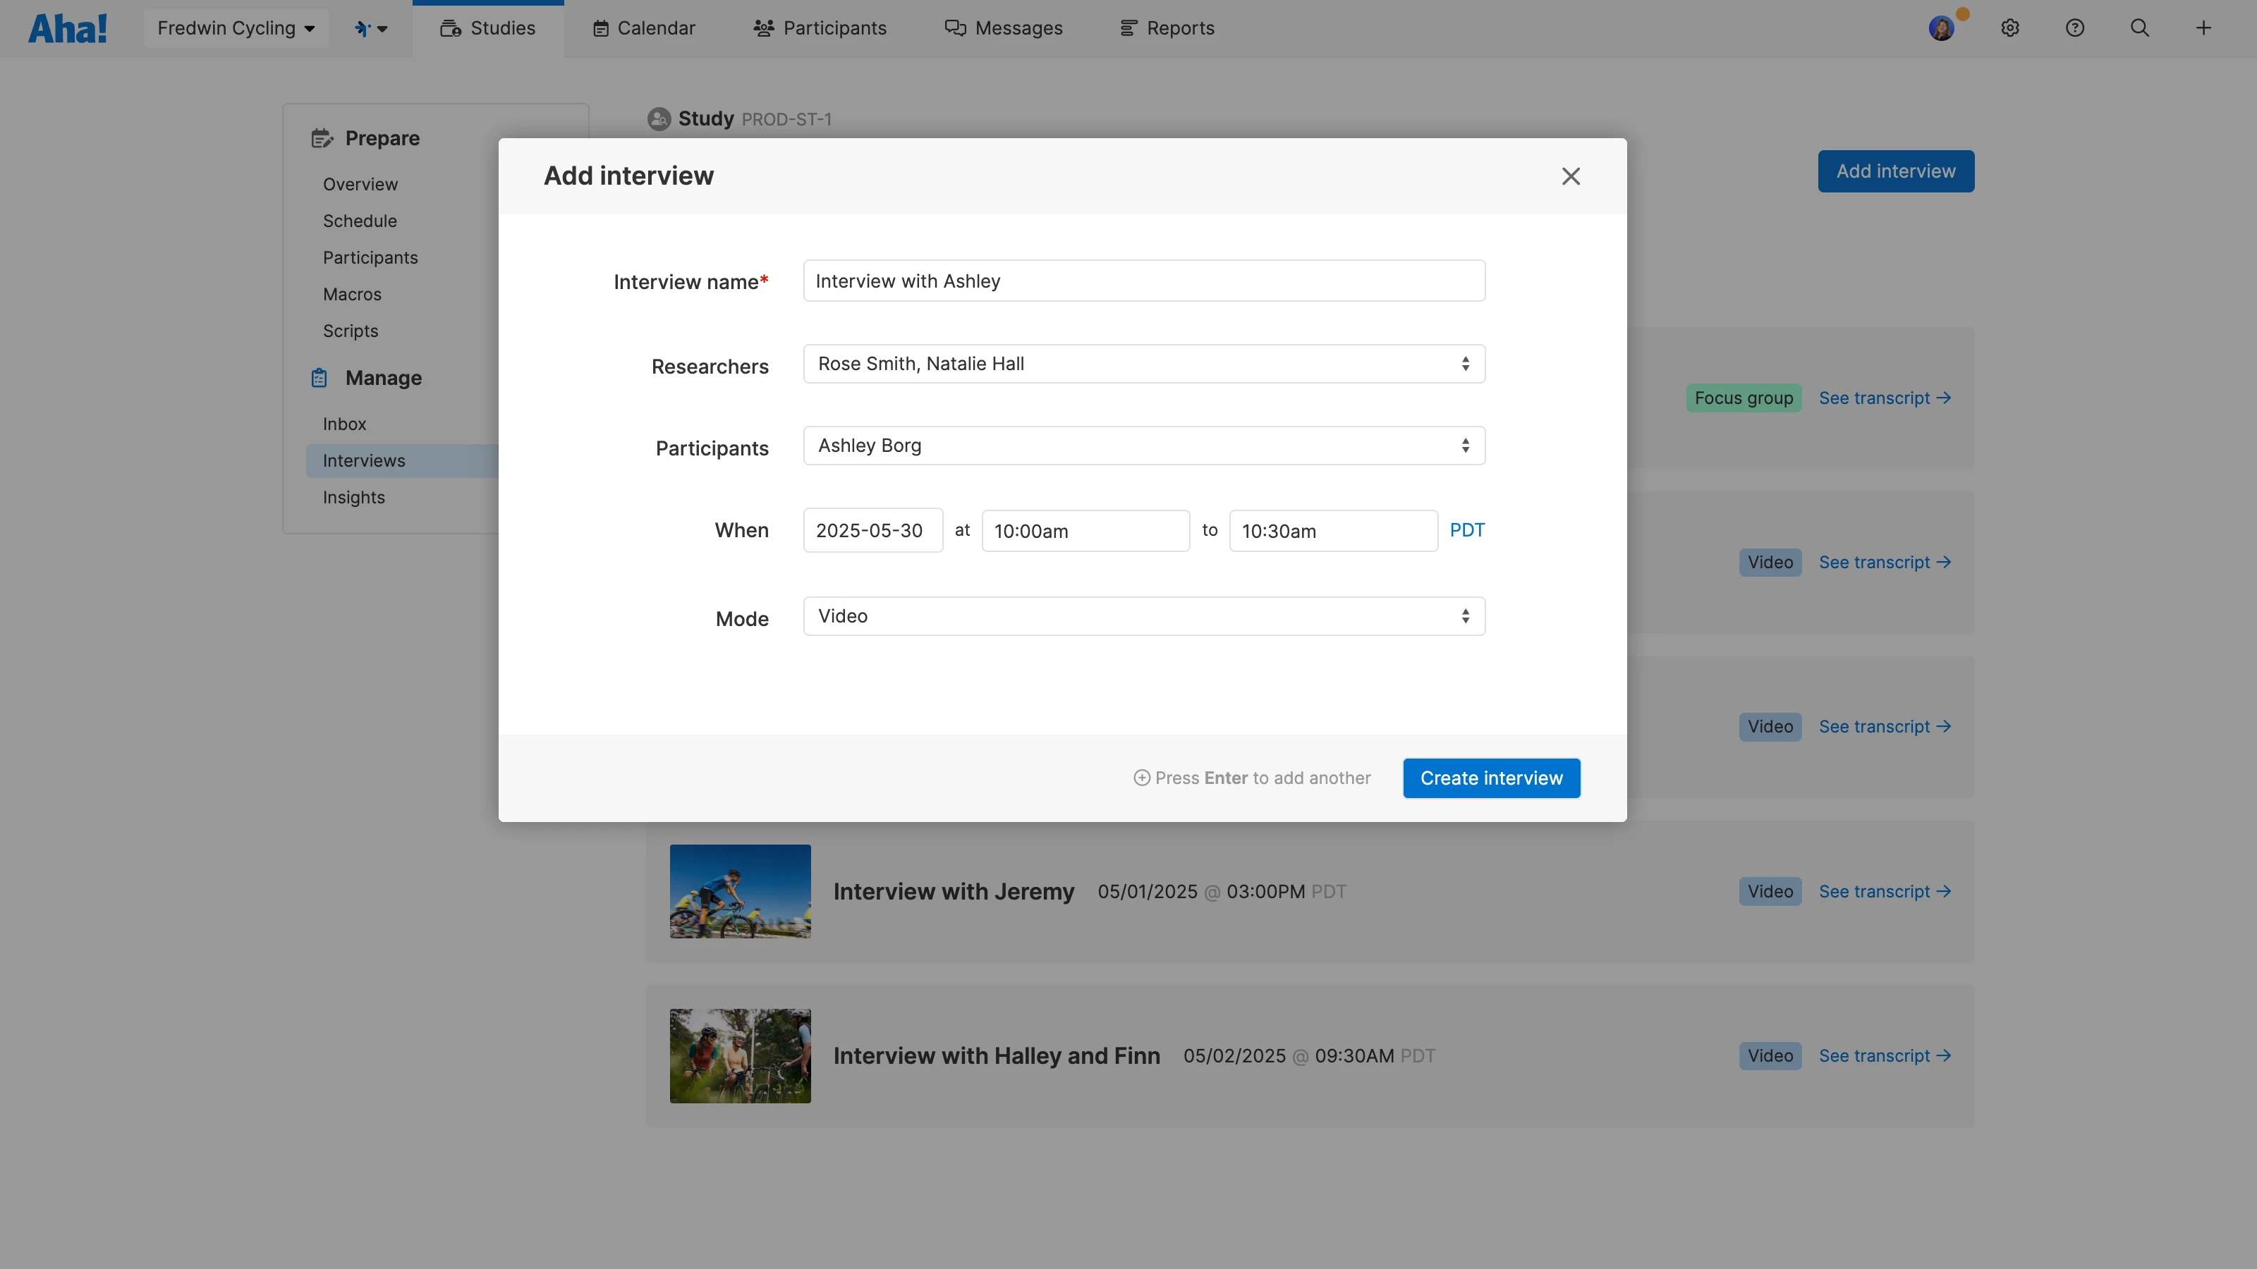The width and height of the screenshot is (2257, 1269).
Task: Open Messages from the top navigation
Action: tap(954, 27)
